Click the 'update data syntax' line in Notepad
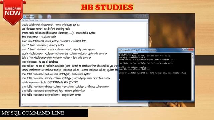The width and height of the screenshot is (214, 120). tap(64, 53)
